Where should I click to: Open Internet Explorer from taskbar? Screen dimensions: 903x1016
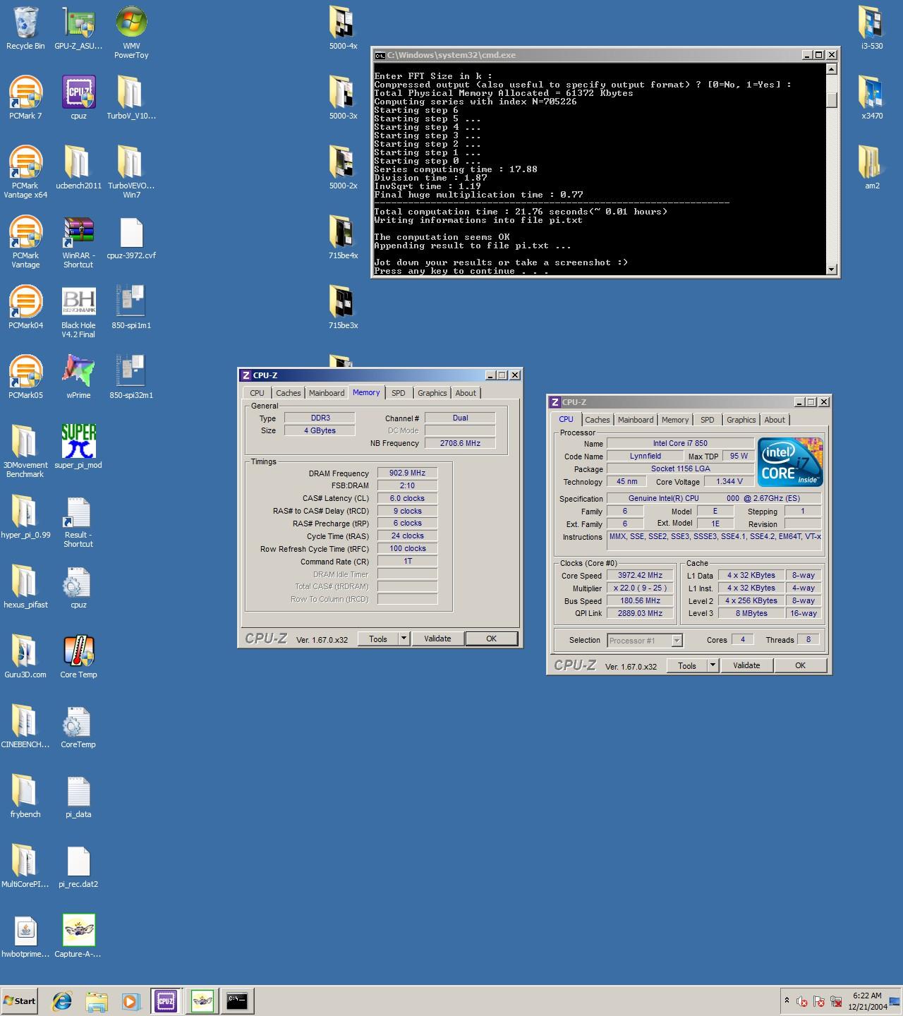(x=62, y=1000)
